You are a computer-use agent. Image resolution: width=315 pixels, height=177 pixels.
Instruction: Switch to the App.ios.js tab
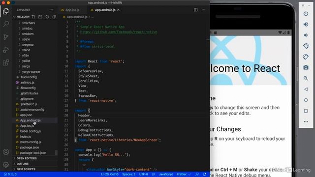point(72,10)
